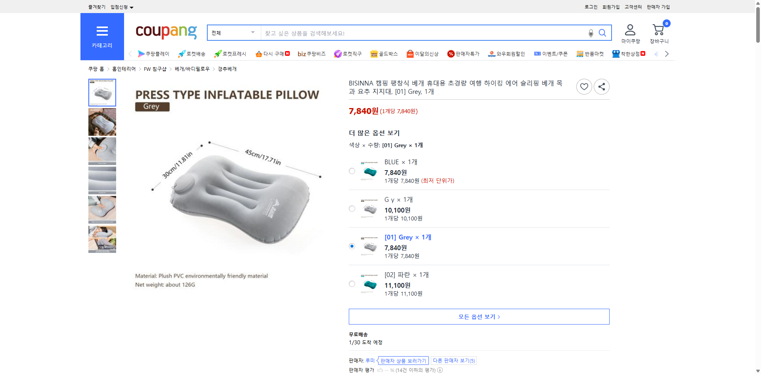
Task: Open 다른 판매자 보기(5) link
Action: tap(453, 360)
